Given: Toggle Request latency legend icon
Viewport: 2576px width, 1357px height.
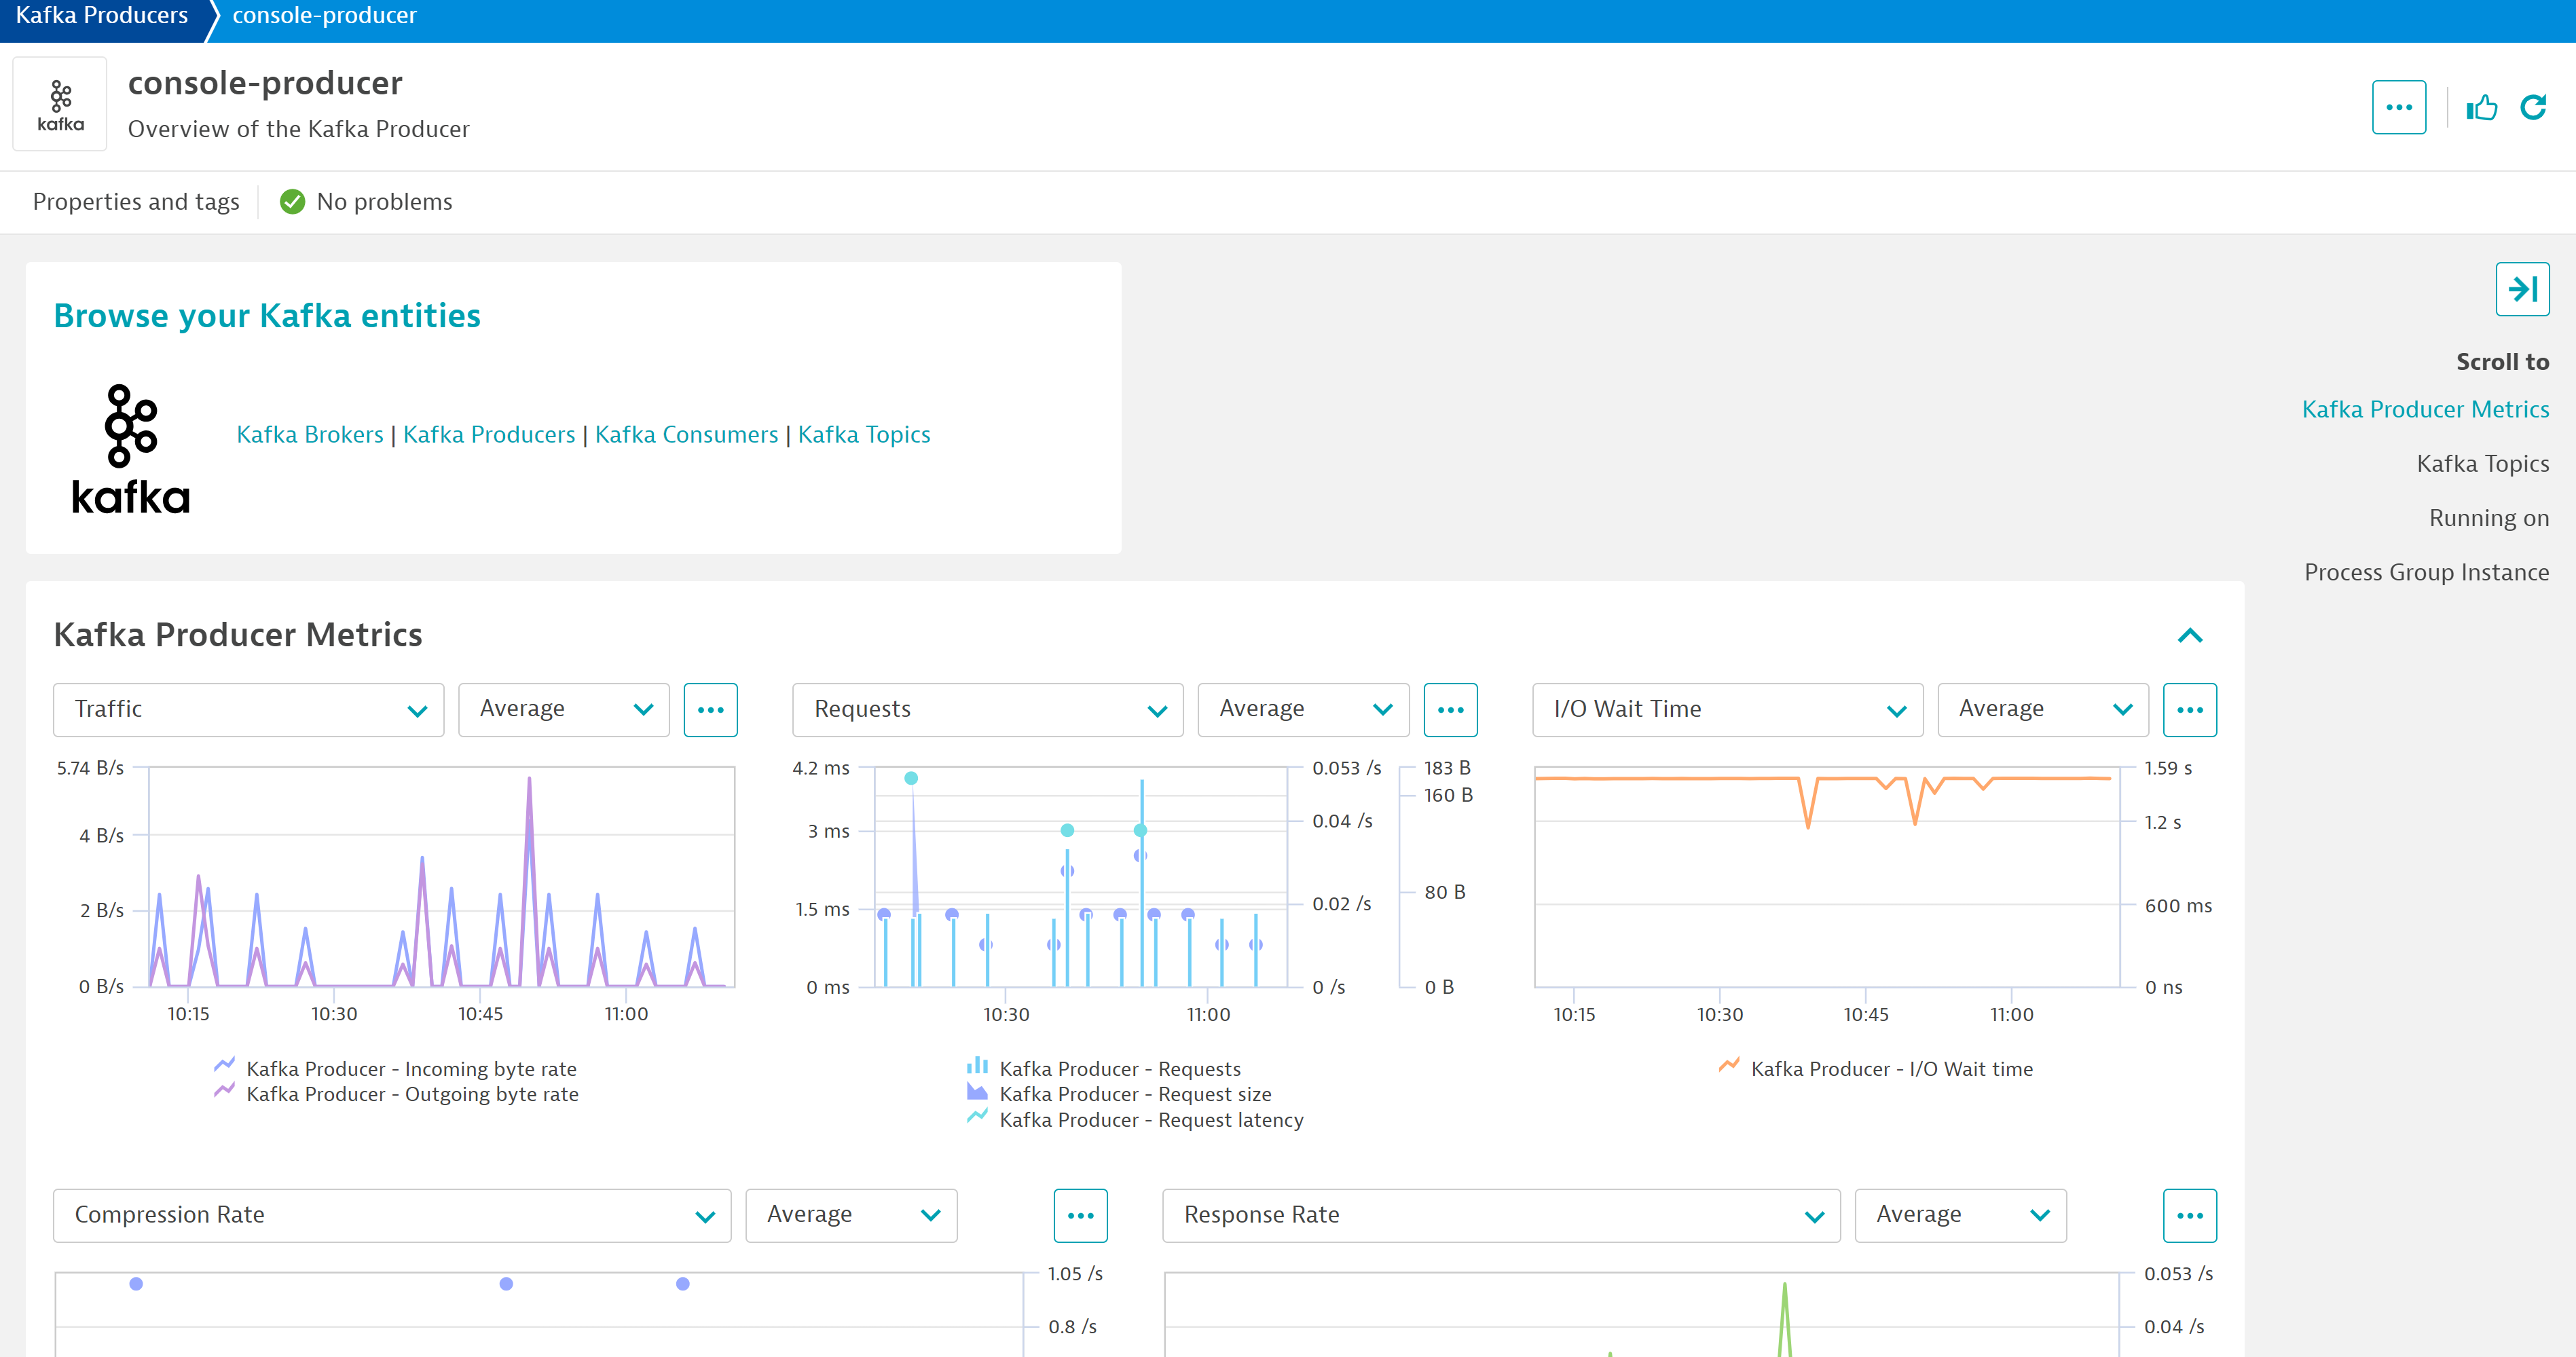Looking at the screenshot, I should (977, 1117).
